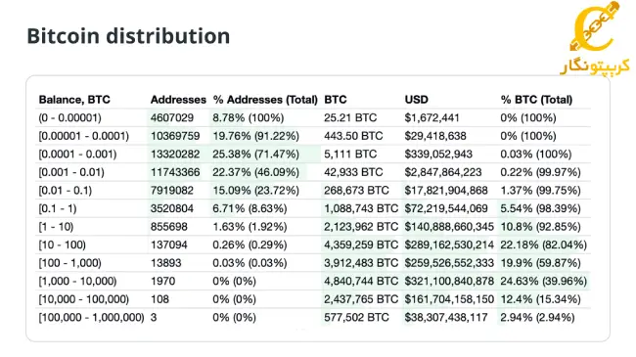Select the BTC column header

336,100
